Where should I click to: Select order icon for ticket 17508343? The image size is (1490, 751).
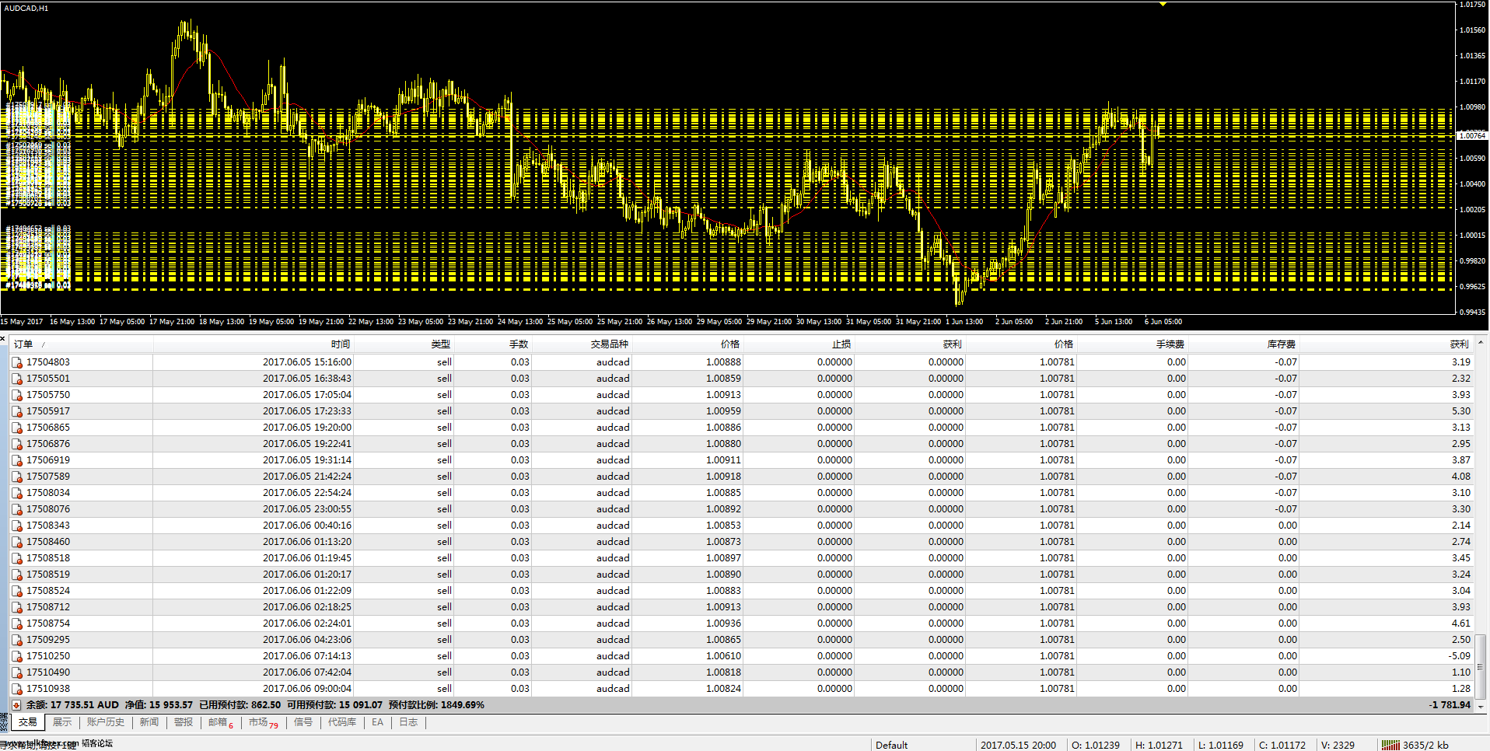coord(17,526)
